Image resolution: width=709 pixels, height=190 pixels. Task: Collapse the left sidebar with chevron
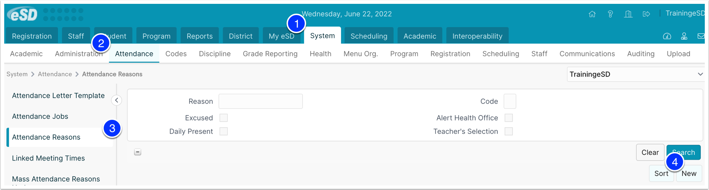pos(117,100)
